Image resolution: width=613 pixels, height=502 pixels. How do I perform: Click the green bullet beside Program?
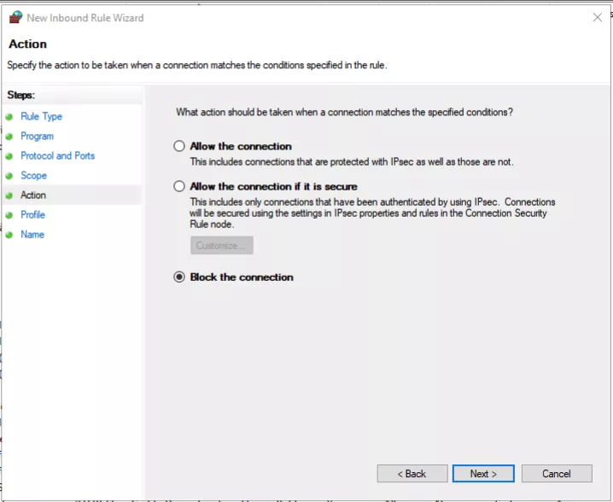[x=9, y=137]
